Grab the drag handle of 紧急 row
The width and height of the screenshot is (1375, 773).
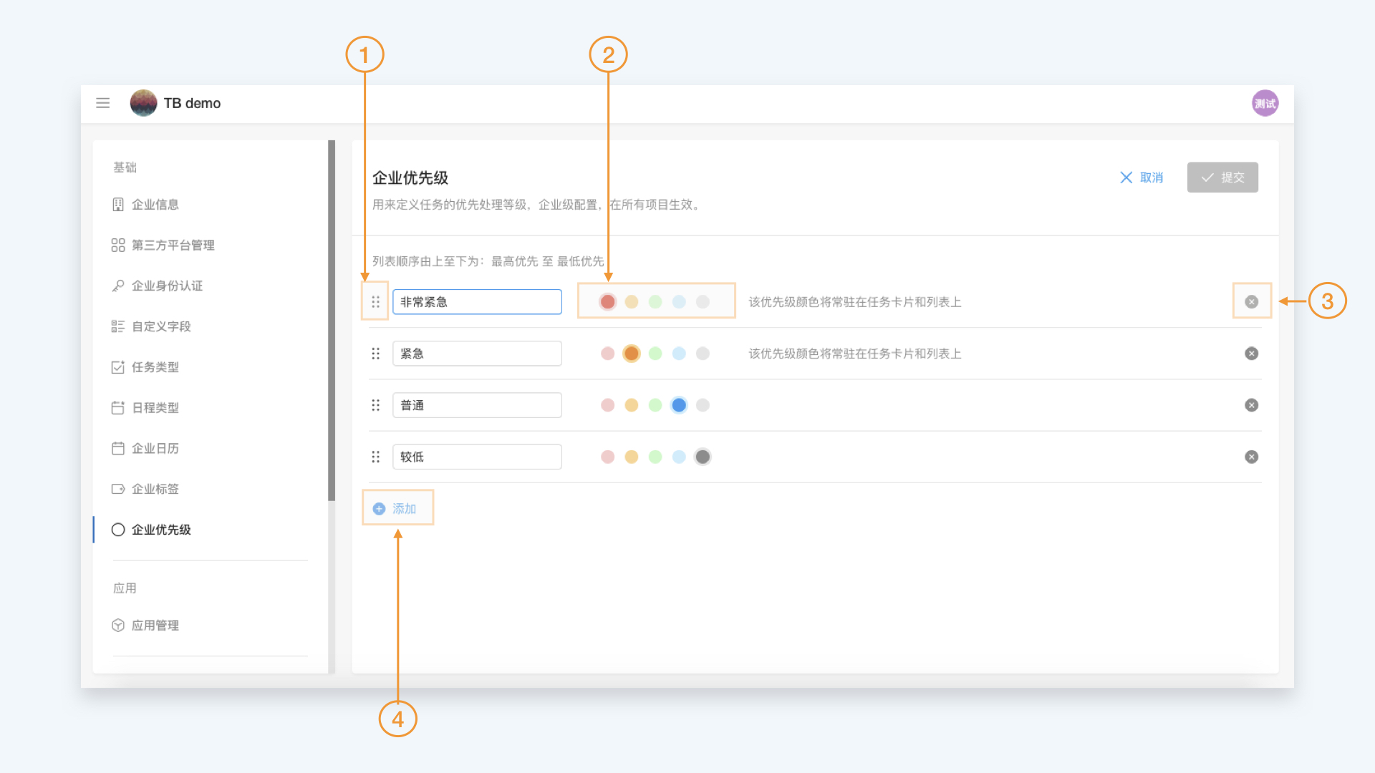(x=375, y=354)
